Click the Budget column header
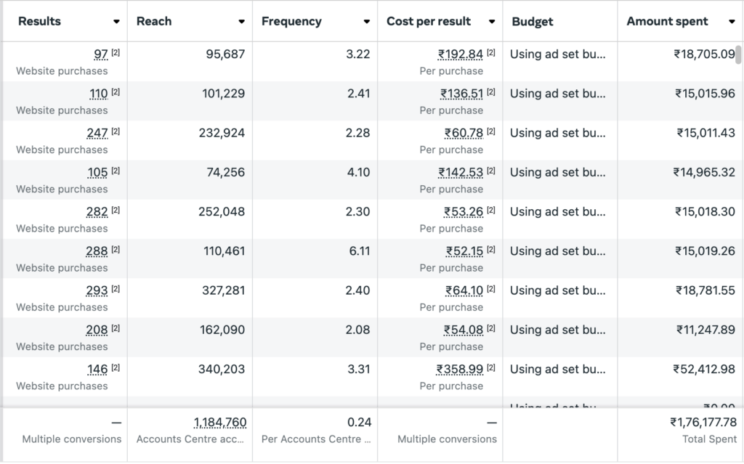This screenshot has width=744, height=464. point(532,22)
